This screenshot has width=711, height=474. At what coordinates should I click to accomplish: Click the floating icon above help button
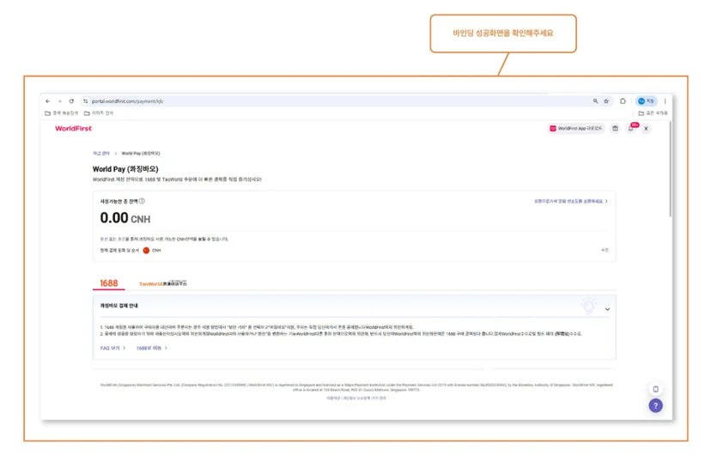pyautogui.click(x=656, y=389)
